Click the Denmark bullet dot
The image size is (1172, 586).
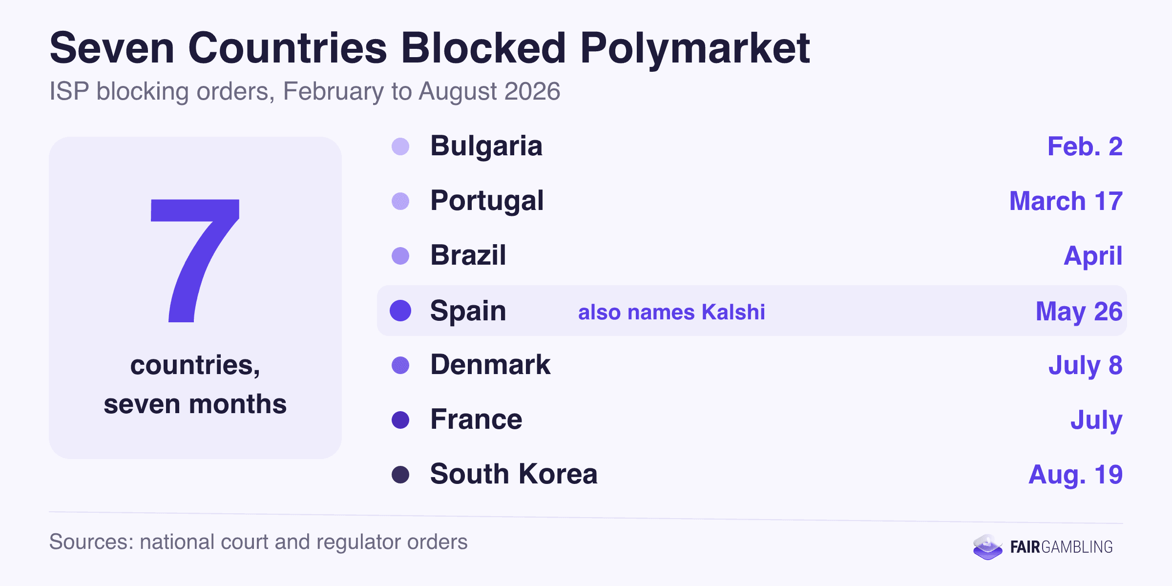coord(400,365)
